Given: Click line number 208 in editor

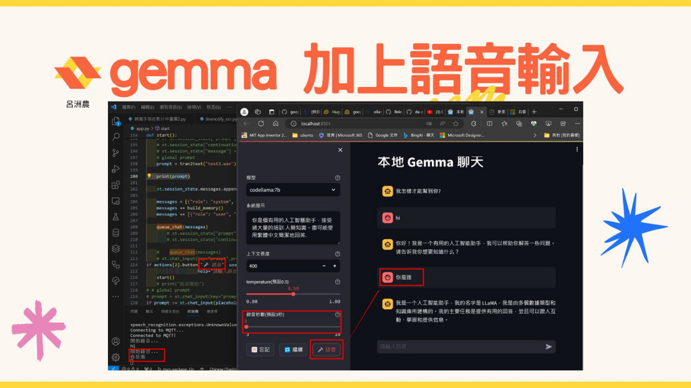Looking at the screenshot, I should [134, 227].
